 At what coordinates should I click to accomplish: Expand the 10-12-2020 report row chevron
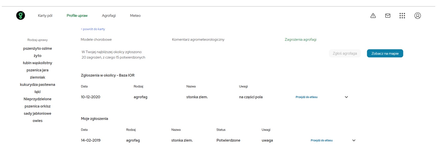(347, 97)
